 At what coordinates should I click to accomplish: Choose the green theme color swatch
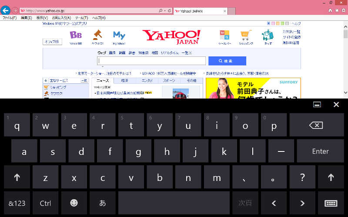282,23
